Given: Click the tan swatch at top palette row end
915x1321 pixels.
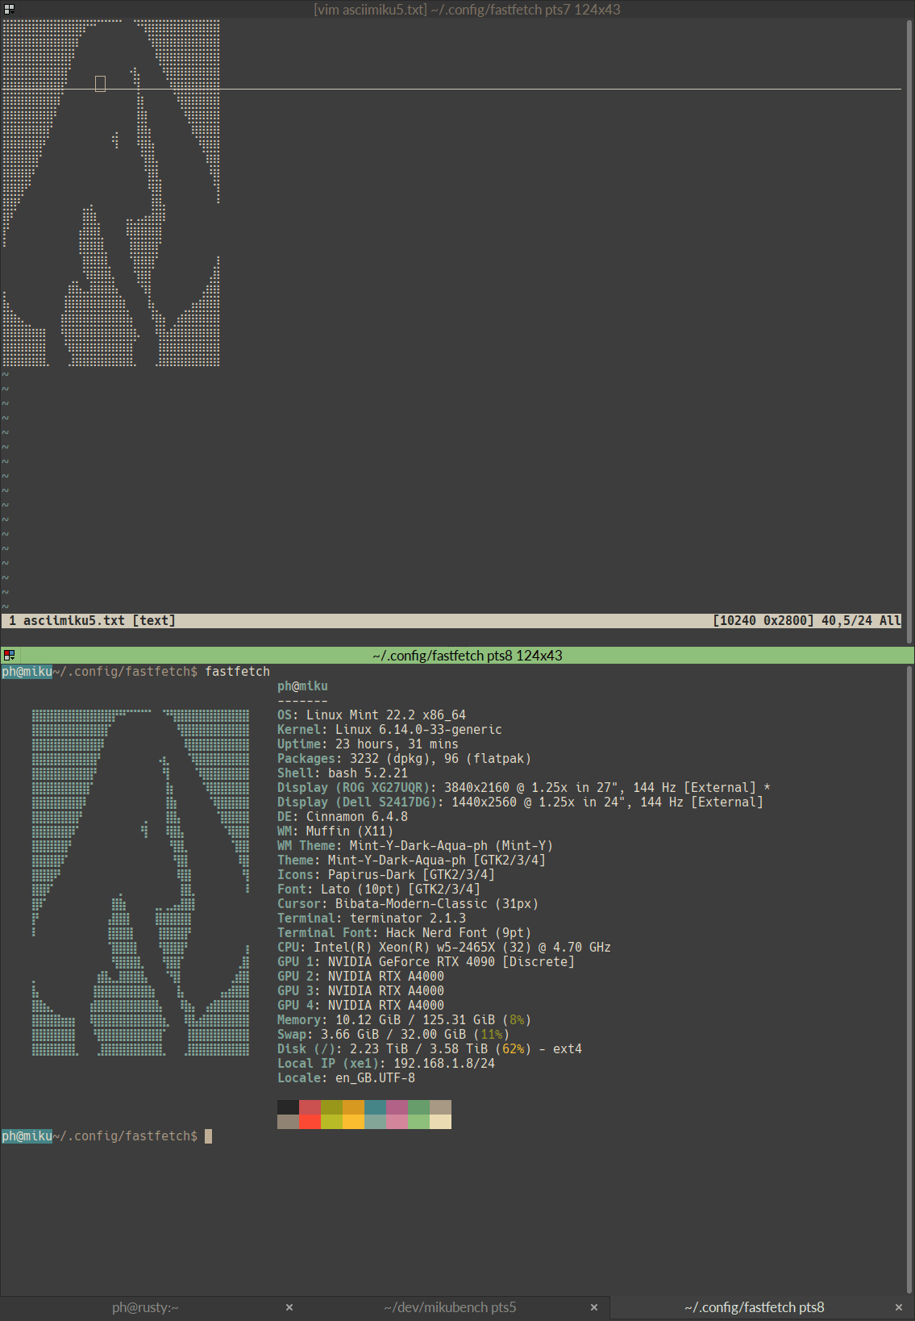Looking at the screenshot, I should [x=440, y=1107].
